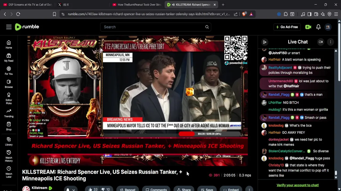The image size is (341, 191).
Task: Open Editor Picks in sidebar
Action: [9, 98]
